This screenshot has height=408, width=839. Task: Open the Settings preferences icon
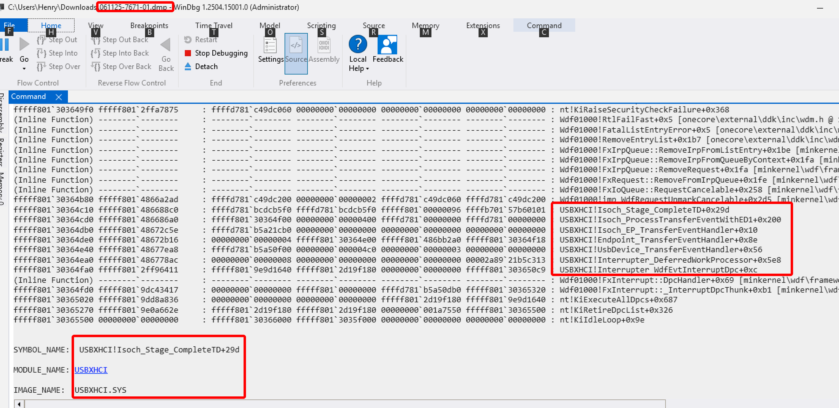[270, 46]
